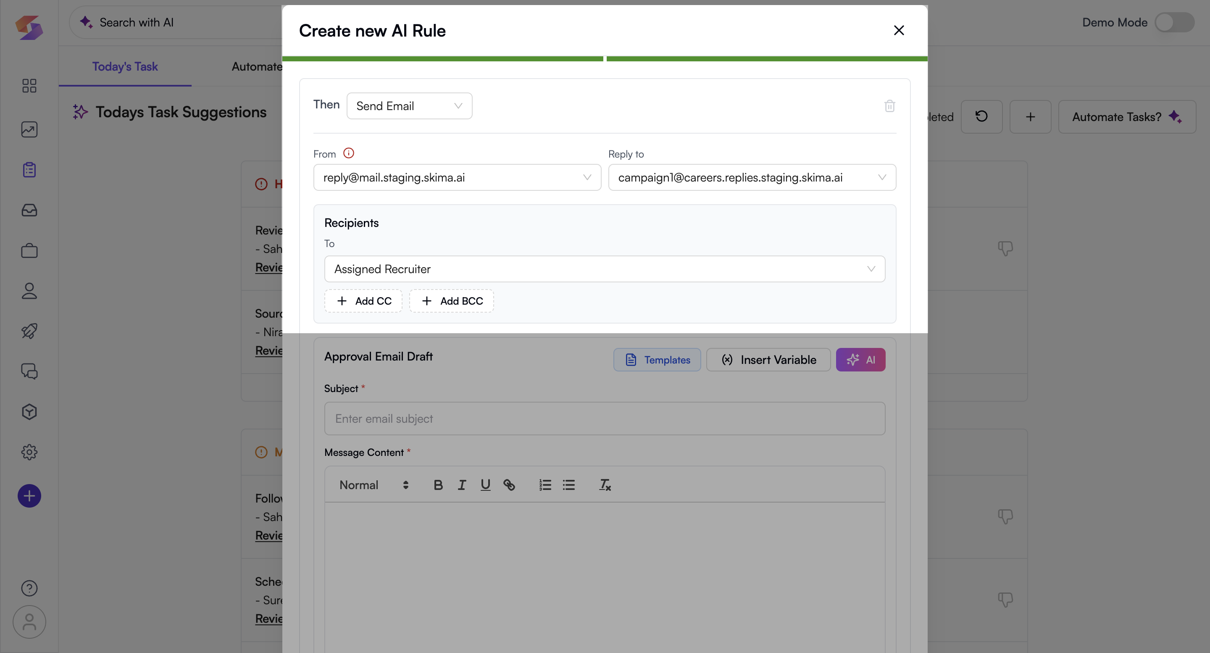This screenshot has width=1210, height=653.
Task: Open the campaigns rocket icon in sidebar
Action: [29, 331]
